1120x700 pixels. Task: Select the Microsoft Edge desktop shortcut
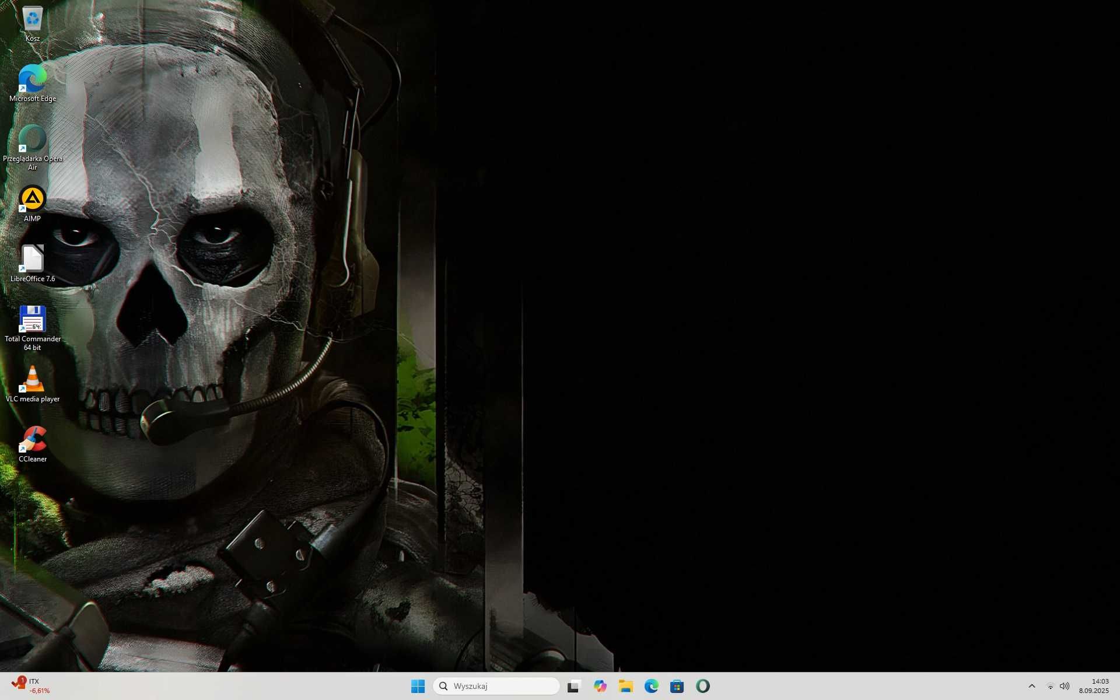point(33,83)
